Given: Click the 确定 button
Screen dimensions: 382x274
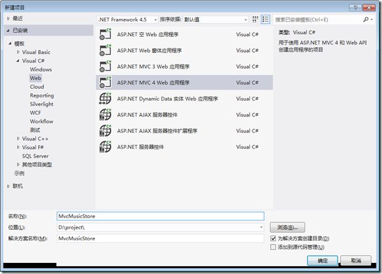Looking at the screenshot, I should point(322,261).
